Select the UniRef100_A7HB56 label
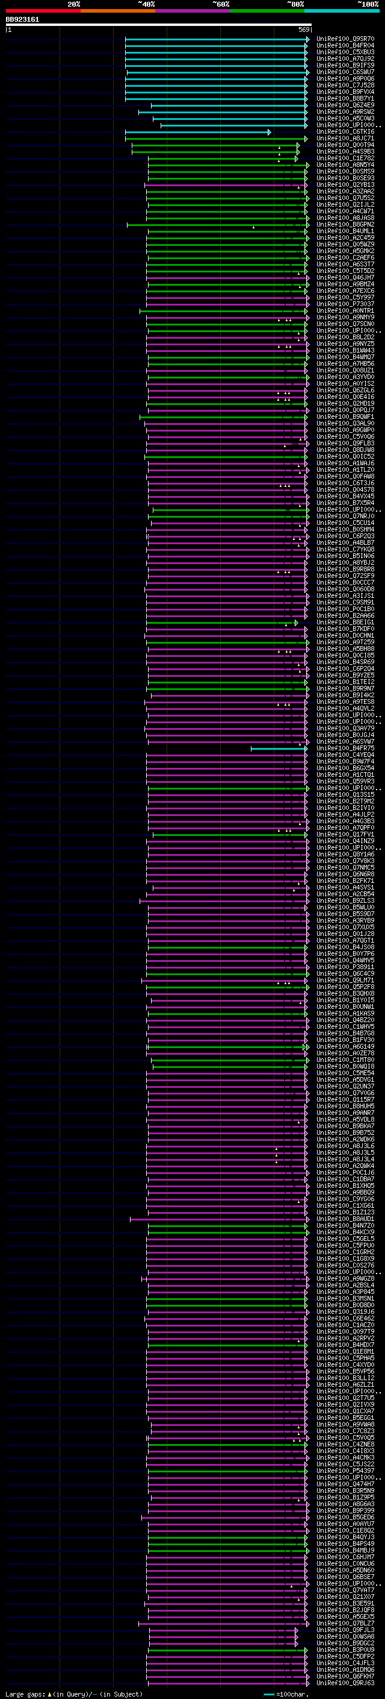The image size is (385, 1699). pyautogui.click(x=345, y=364)
